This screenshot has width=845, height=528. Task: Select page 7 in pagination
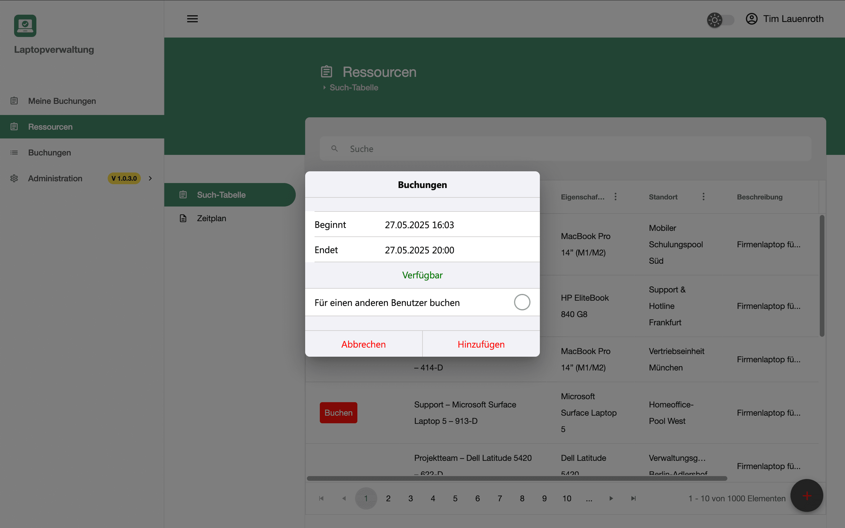coord(500,498)
